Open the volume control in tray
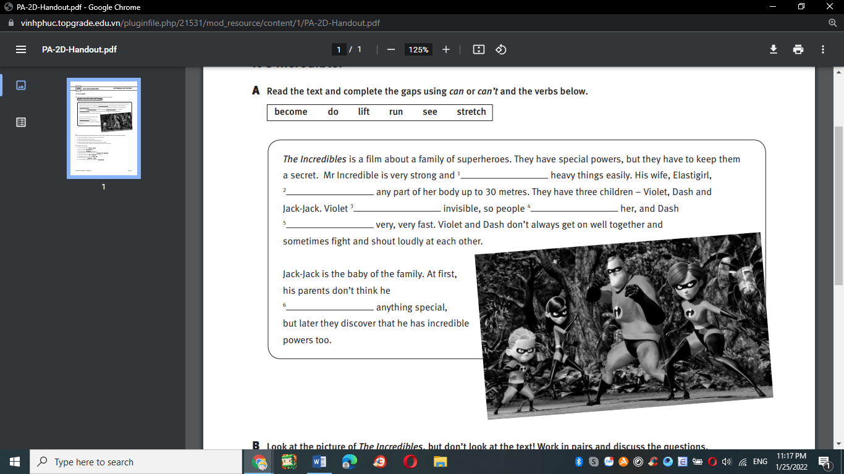The height and width of the screenshot is (474, 844). 727,462
